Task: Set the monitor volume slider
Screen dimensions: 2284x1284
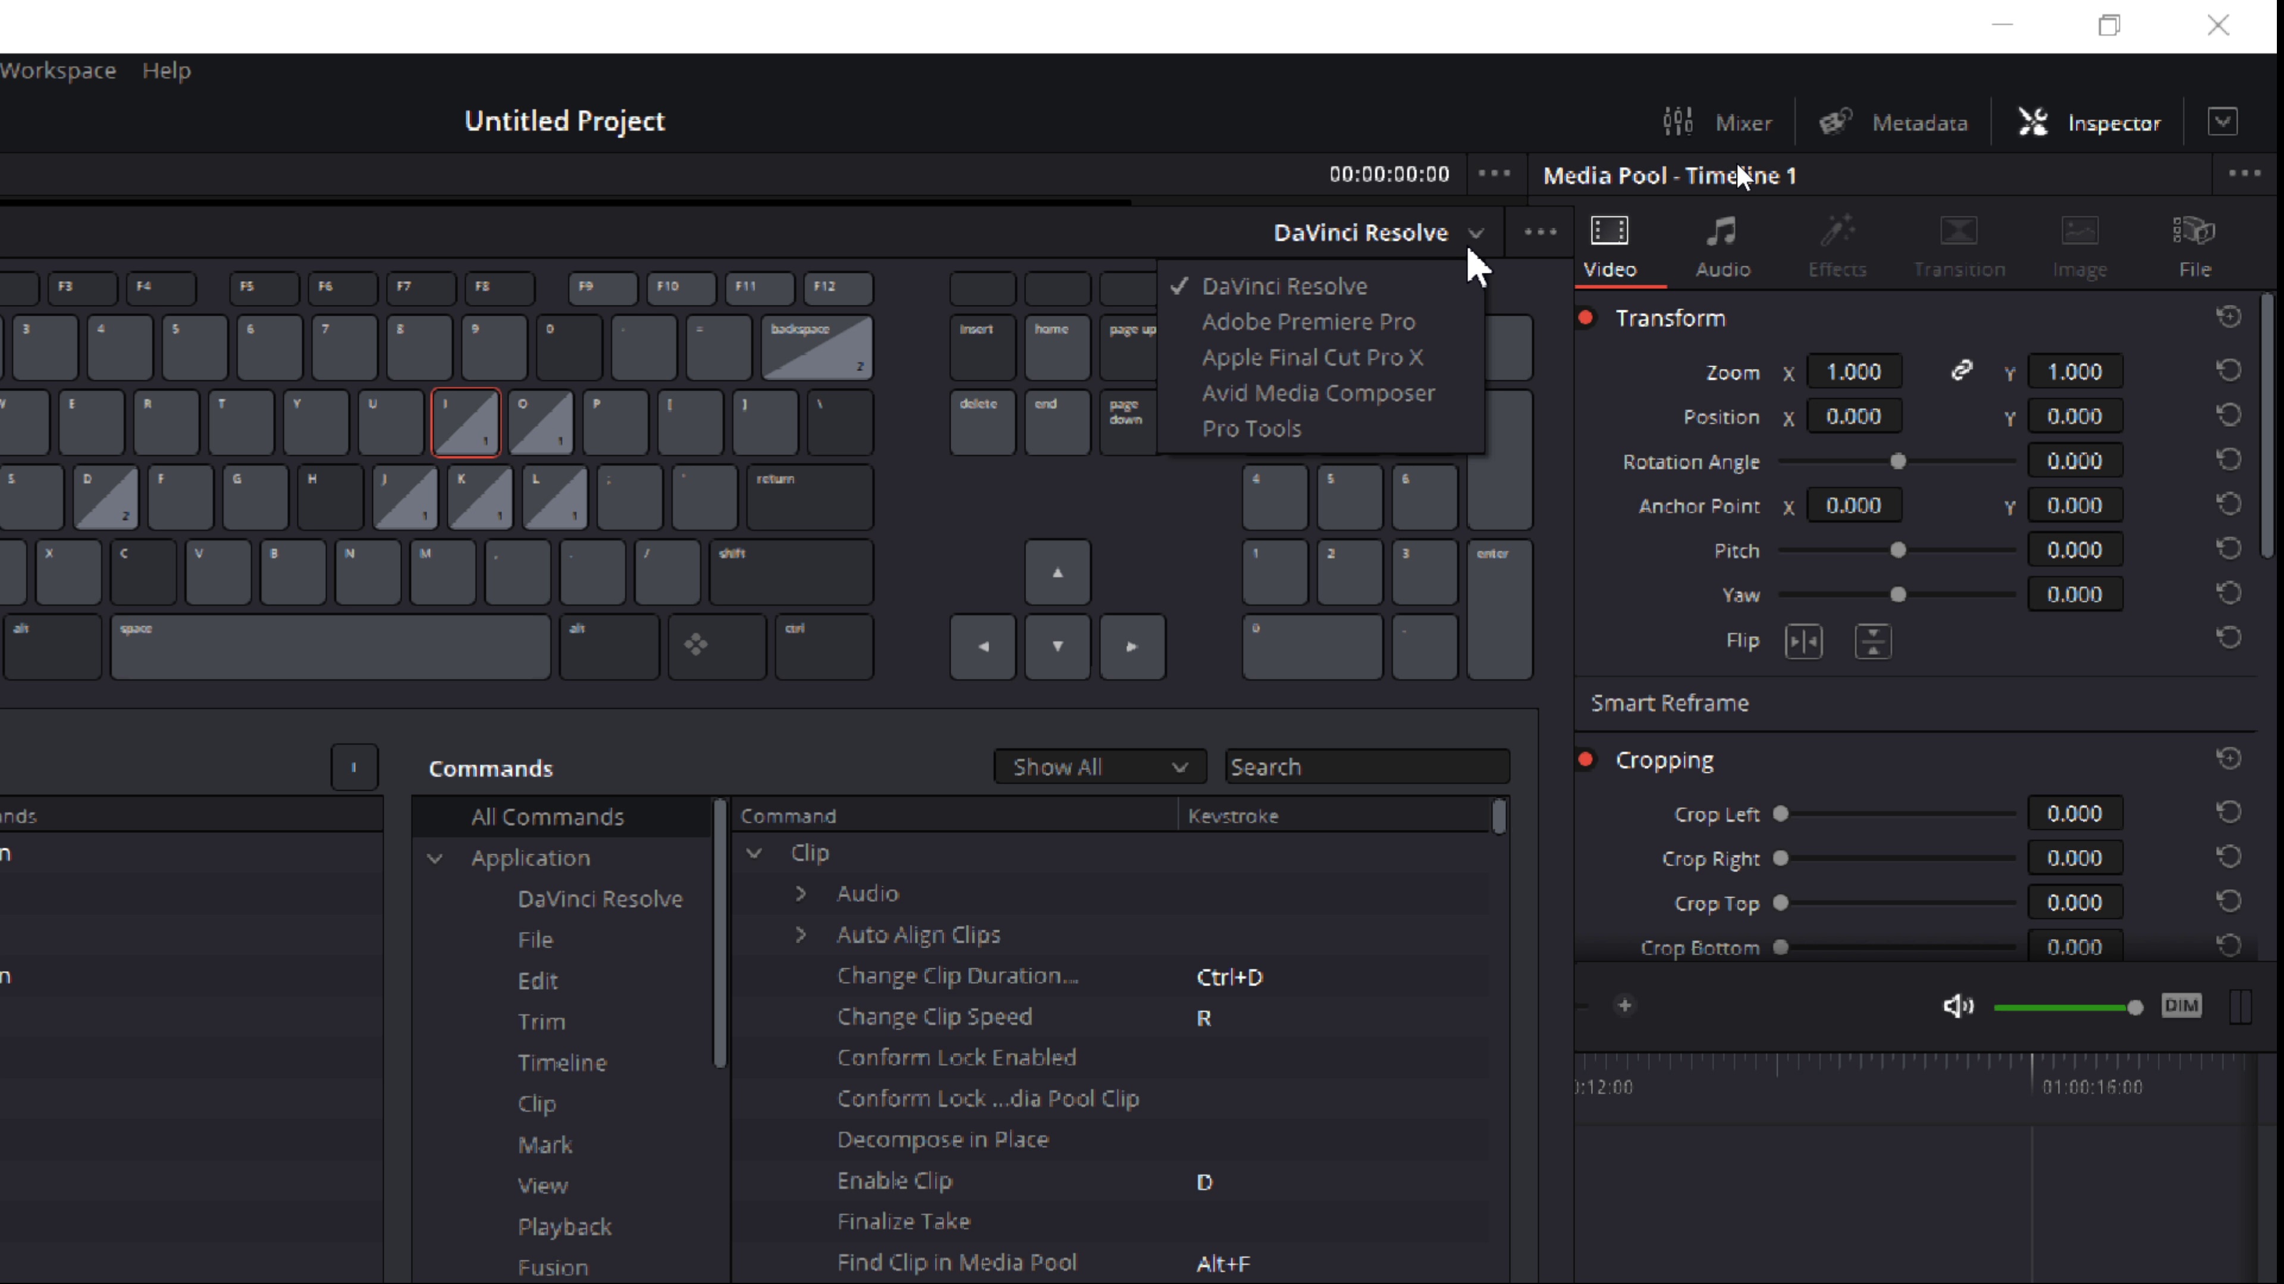Action: coord(2069,1008)
